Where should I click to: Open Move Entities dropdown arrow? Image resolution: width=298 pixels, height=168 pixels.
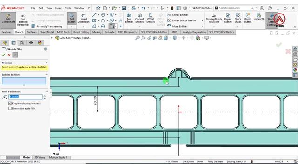[x=203, y=26]
